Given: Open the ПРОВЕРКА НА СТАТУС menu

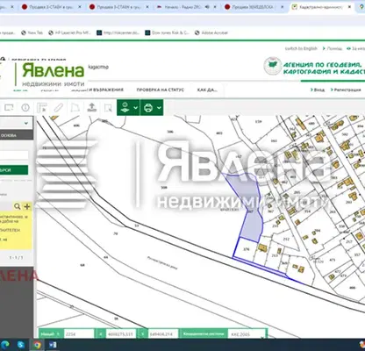Looking at the screenshot, I should coord(161,90).
